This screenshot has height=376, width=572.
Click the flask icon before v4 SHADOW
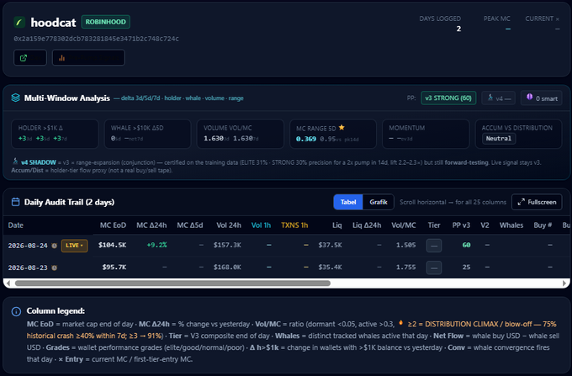pyautogui.click(x=15, y=162)
